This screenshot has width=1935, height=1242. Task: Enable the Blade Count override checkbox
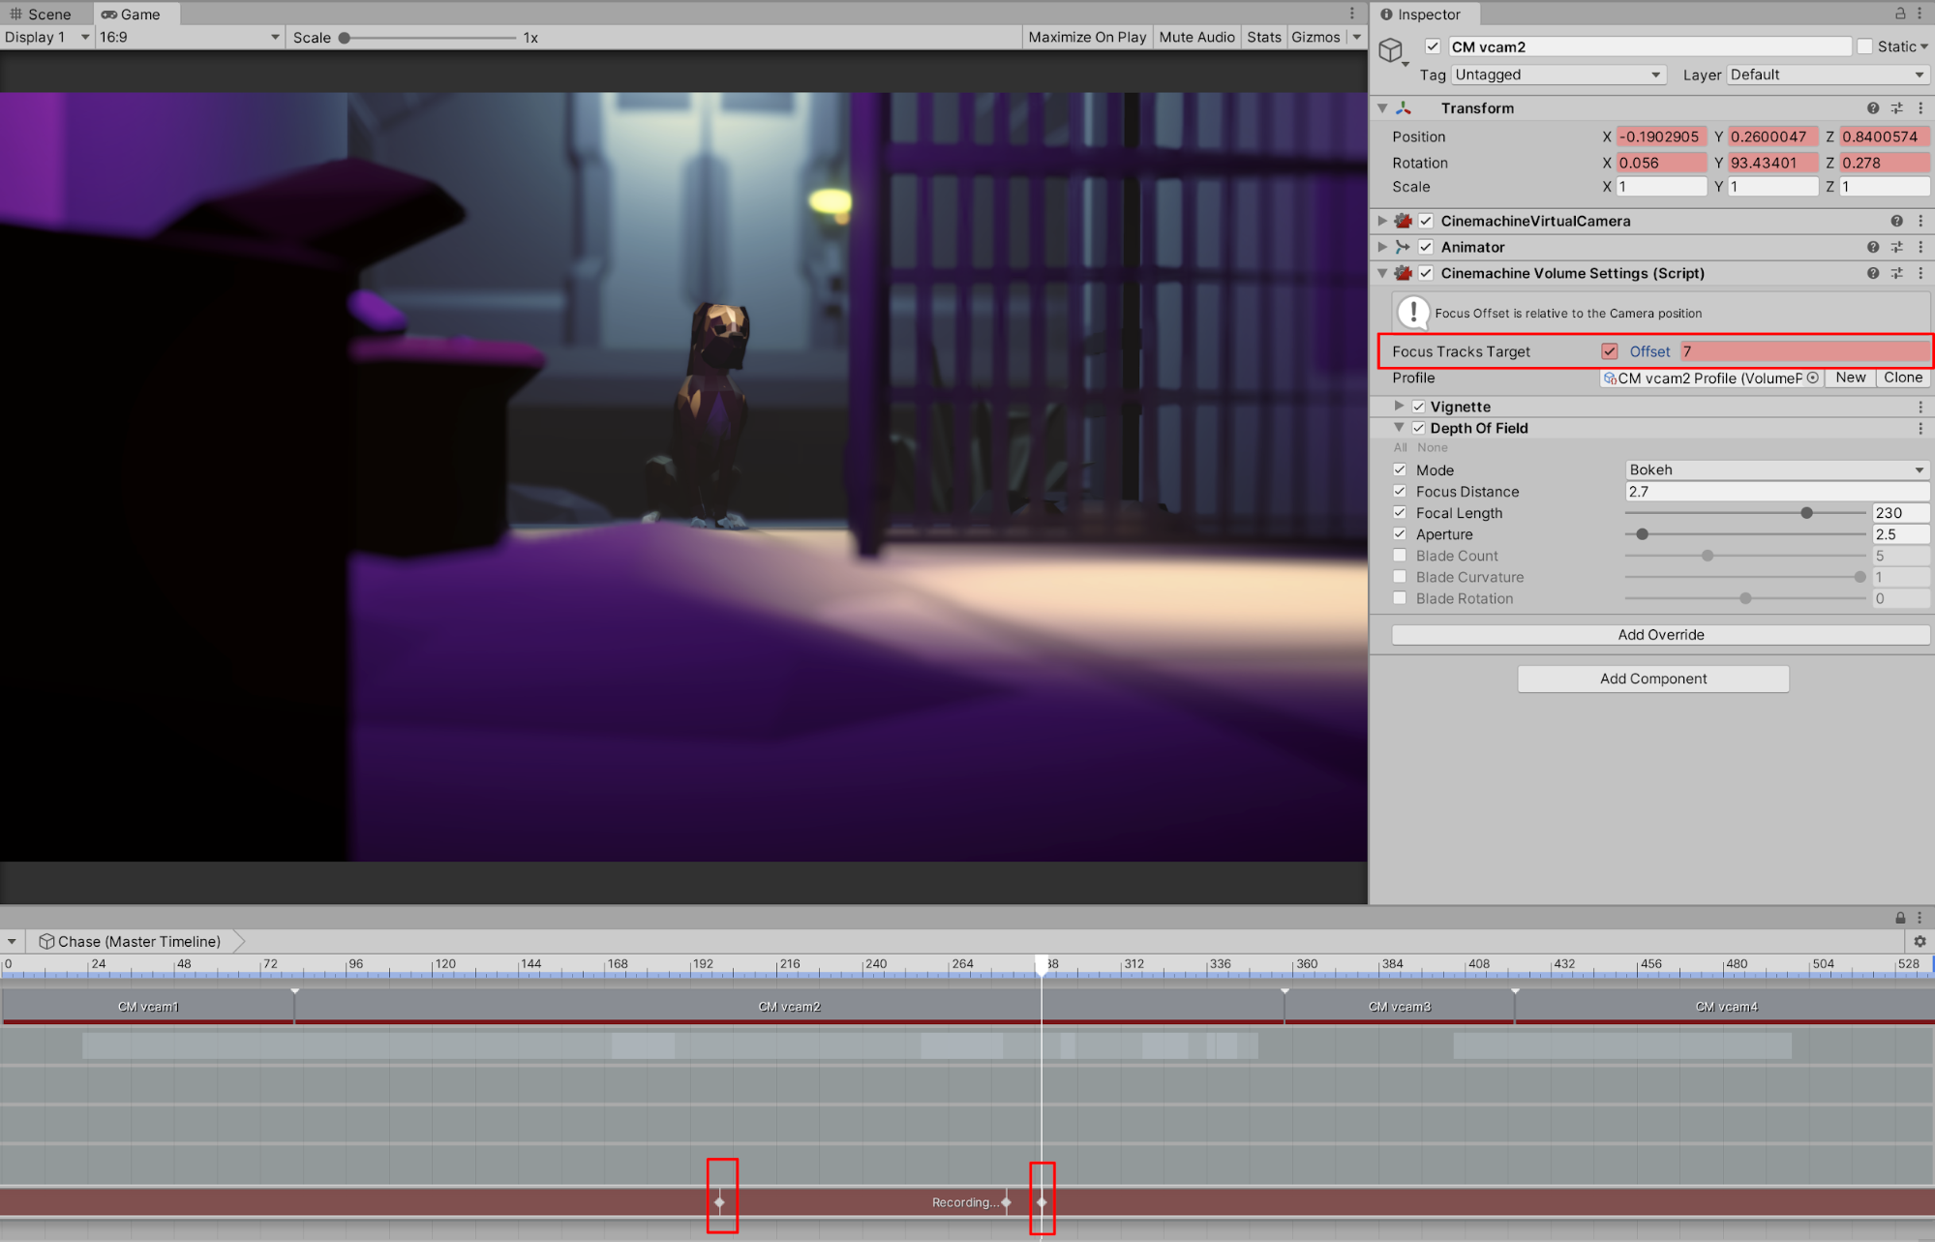(x=1400, y=556)
